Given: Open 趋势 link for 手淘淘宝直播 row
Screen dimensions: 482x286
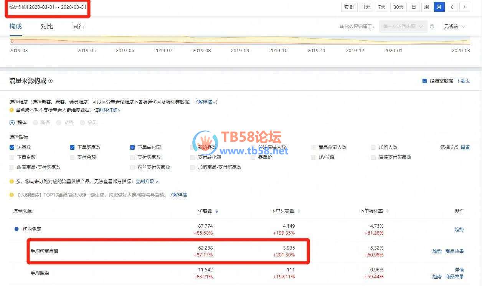Looking at the screenshot, I should tap(437, 251).
